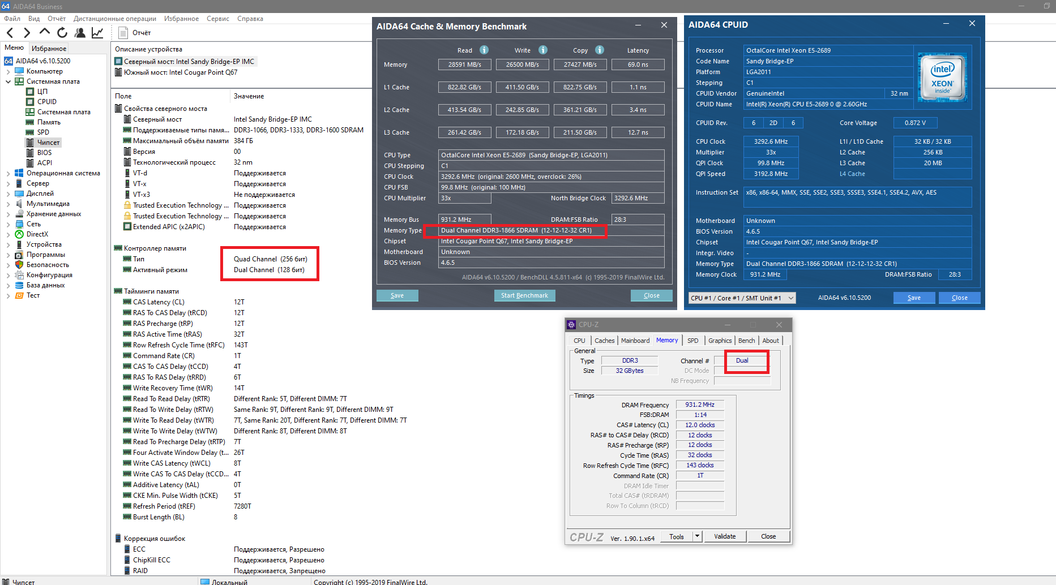Expand the Программы tree node
1056x585 pixels.
pos(8,255)
